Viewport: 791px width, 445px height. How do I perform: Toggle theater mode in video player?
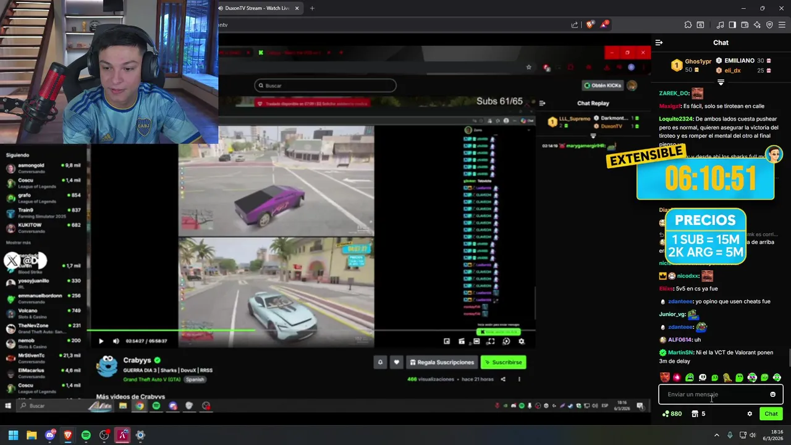pos(476,341)
